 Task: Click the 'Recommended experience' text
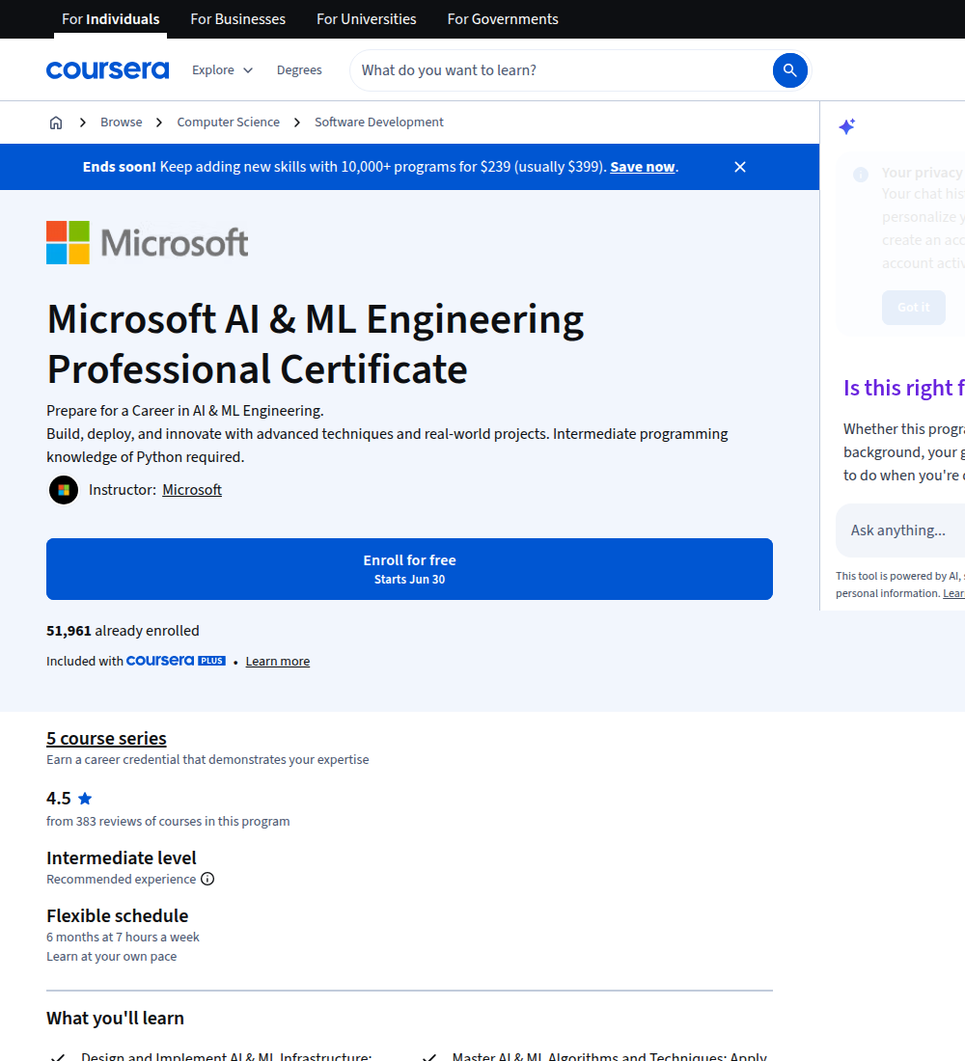[x=122, y=879]
